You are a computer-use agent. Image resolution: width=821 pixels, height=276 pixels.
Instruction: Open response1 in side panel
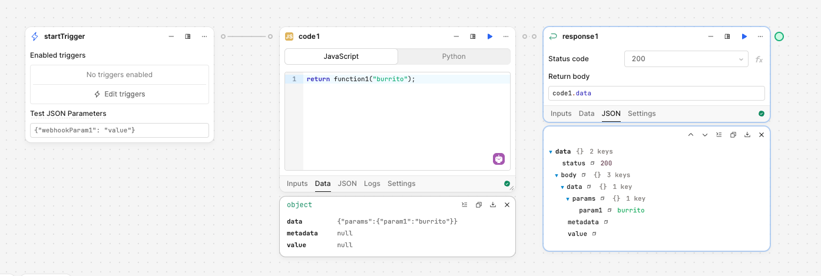click(x=727, y=36)
